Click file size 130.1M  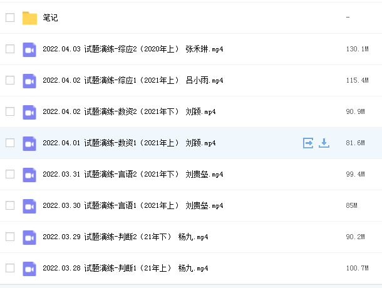coord(357,49)
